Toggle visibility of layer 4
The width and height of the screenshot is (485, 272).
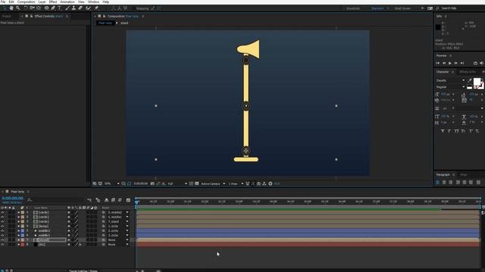tap(2, 226)
